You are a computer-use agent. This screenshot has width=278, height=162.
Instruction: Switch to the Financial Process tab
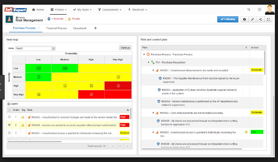coord(57,28)
